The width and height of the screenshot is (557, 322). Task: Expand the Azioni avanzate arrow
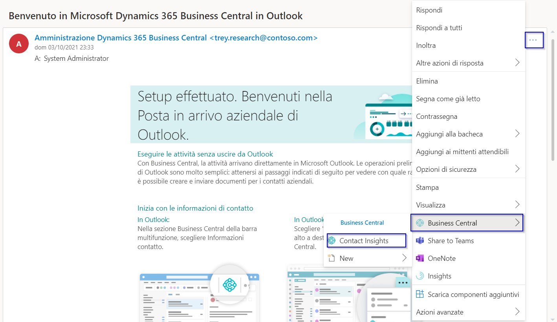[x=517, y=312]
